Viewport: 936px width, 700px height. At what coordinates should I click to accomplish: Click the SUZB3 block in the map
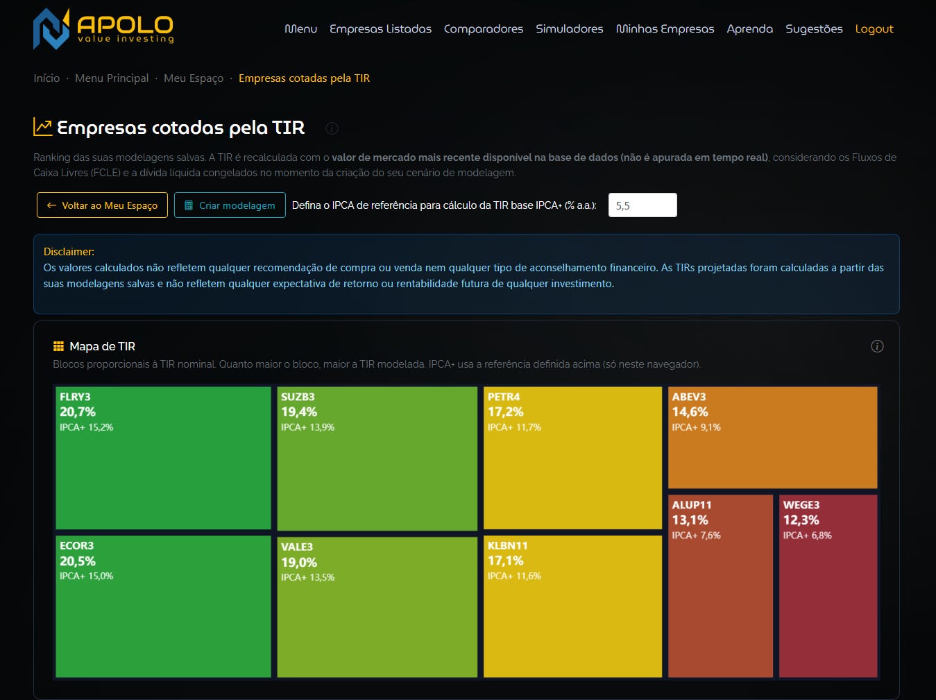377,459
